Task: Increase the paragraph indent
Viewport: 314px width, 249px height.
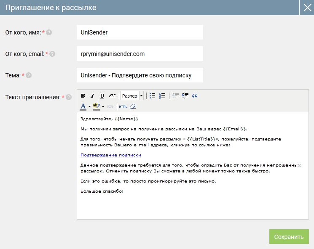Action: (185, 96)
